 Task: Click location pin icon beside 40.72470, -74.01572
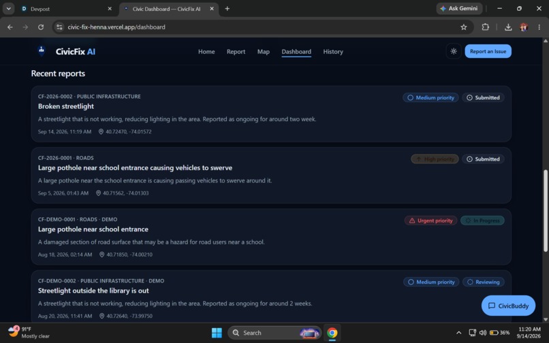(101, 132)
